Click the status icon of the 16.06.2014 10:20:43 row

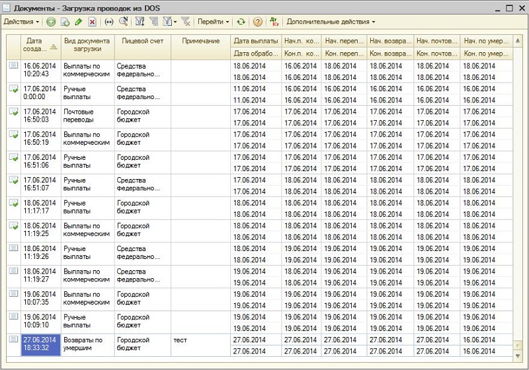tap(13, 66)
